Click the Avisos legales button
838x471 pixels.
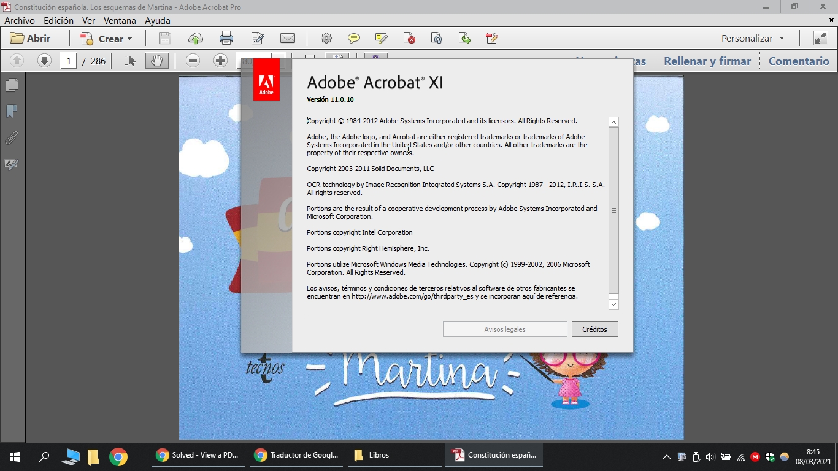pos(505,329)
